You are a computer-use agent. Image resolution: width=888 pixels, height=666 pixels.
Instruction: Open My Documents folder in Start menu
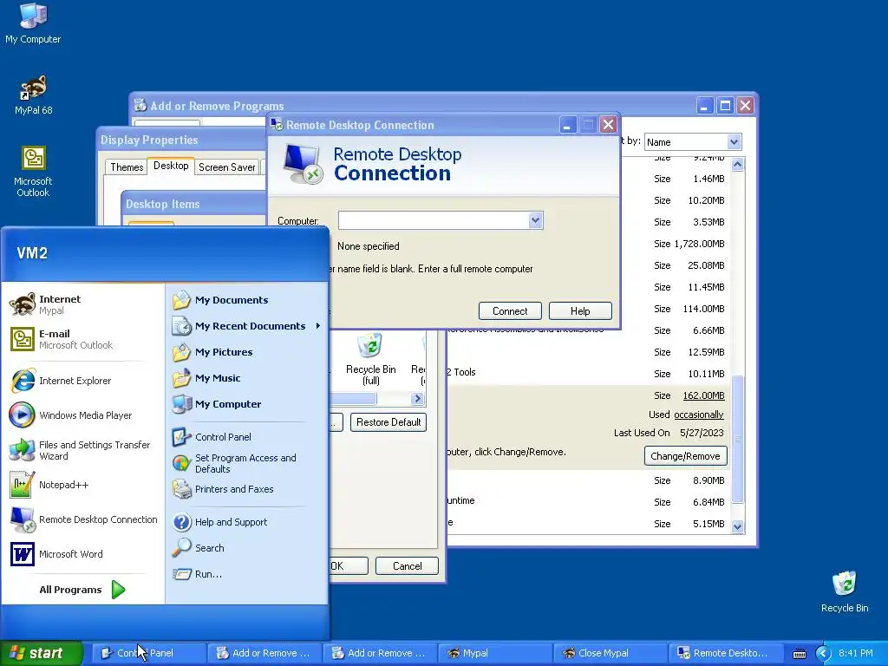[x=246, y=300]
